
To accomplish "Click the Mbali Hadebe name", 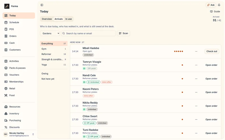I will pyautogui.click(x=91, y=48).
